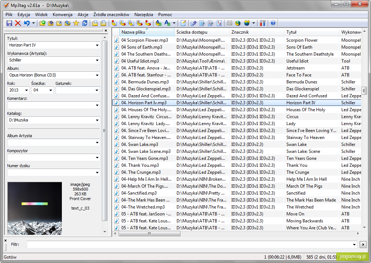371x263 pixels.
Task: Expand the Album Artysta dropdown
Action: coord(97,143)
